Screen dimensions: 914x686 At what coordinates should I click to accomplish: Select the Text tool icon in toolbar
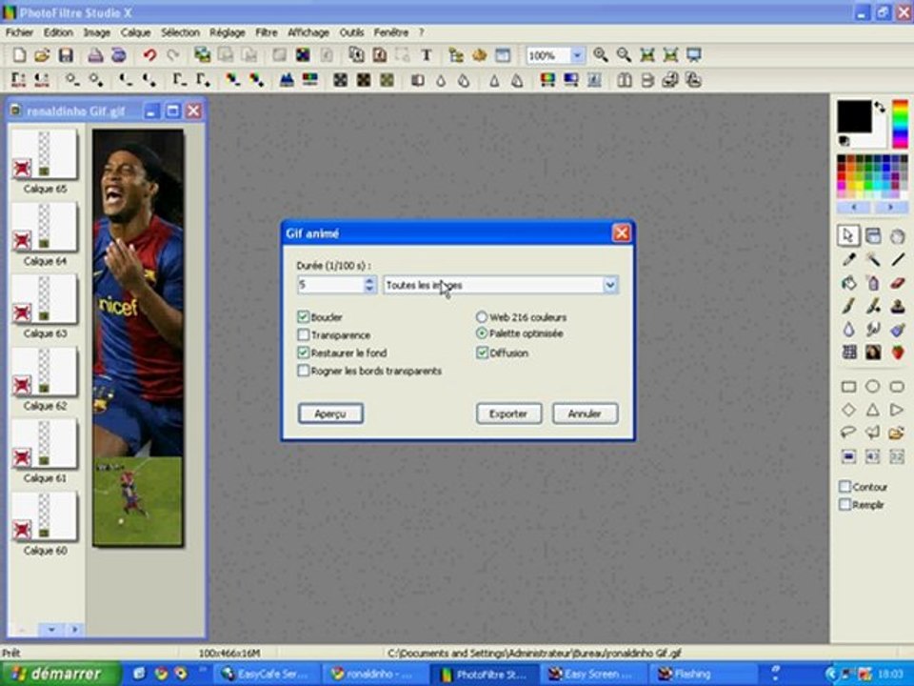pos(427,55)
